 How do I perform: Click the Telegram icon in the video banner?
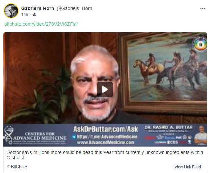(74, 137)
